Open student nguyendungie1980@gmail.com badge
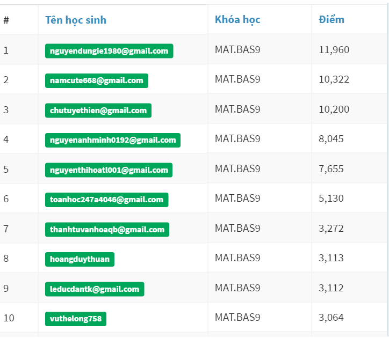The width and height of the screenshot is (389, 338). pyautogui.click(x=109, y=51)
